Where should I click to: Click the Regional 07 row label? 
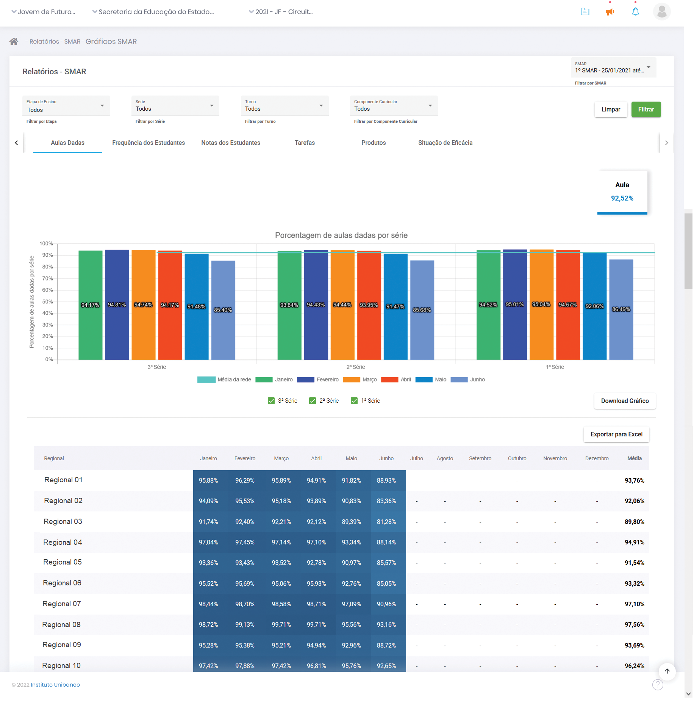coord(62,604)
